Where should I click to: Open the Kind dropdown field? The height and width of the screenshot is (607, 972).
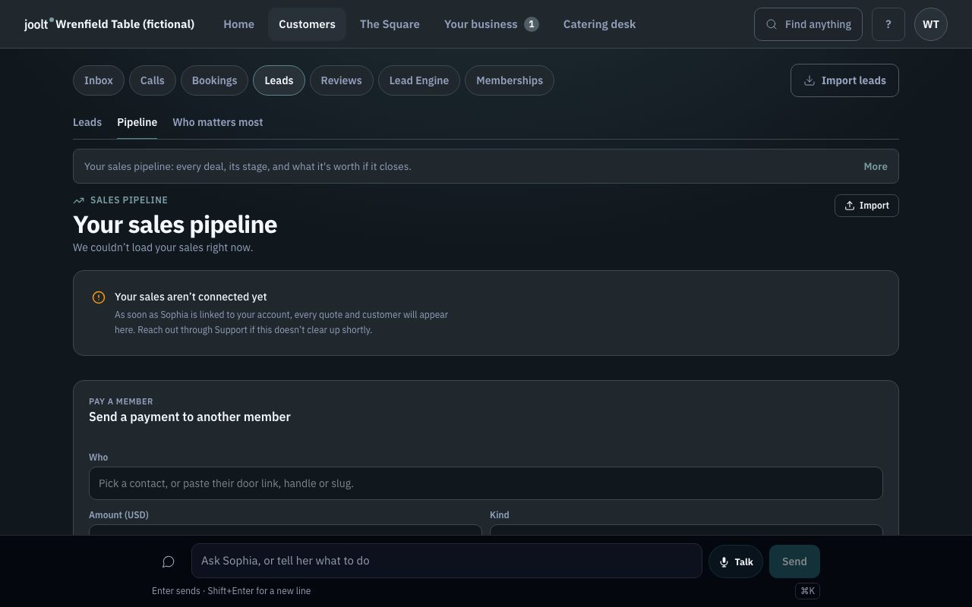[686, 530]
